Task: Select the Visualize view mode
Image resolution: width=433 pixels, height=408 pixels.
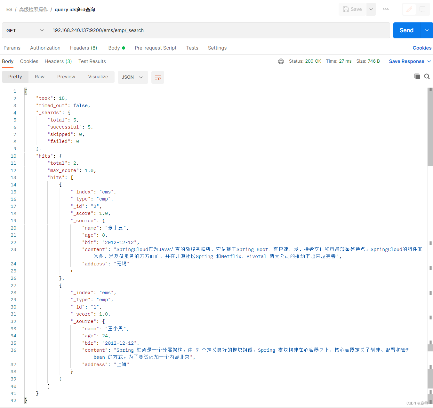Action: pyautogui.click(x=98, y=77)
